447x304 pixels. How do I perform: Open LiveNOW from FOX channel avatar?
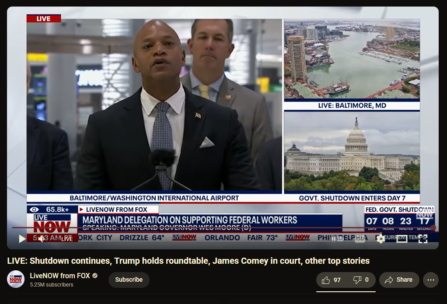click(16, 280)
